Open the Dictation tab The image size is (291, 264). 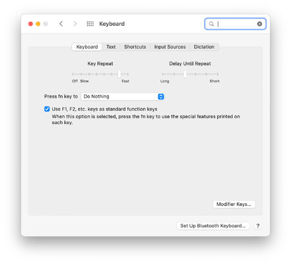(x=204, y=47)
